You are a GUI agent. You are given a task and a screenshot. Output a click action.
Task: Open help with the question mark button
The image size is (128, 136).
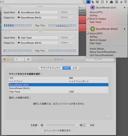108,116
